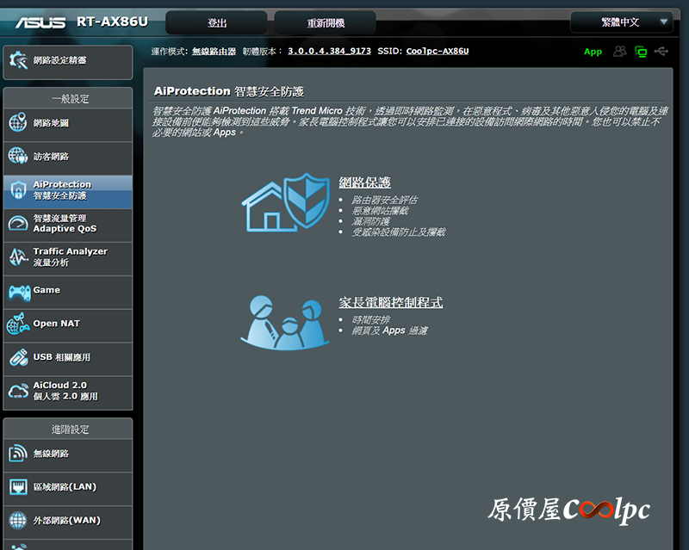Click the Traffic Analyzer waveform icon
Image resolution: width=689 pixels, height=550 pixels.
18,257
